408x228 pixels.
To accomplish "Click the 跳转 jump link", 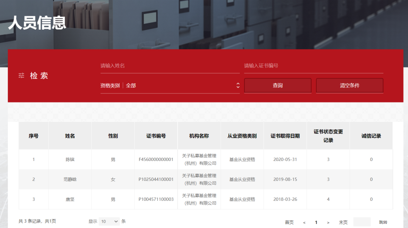I will pyautogui.click(x=383, y=222).
